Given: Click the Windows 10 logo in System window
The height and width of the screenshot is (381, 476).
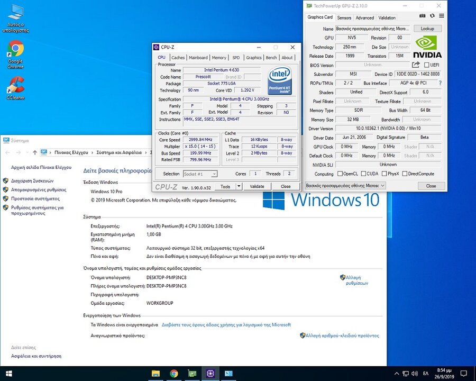Looking at the screenshot, I should tap(321, 201).
